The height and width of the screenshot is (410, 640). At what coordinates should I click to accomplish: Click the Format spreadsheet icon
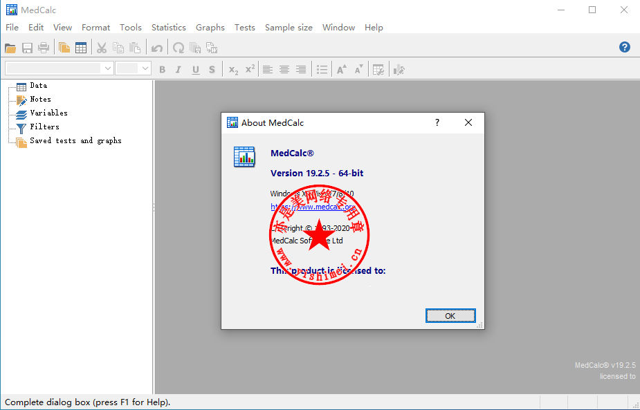point(378,70)
